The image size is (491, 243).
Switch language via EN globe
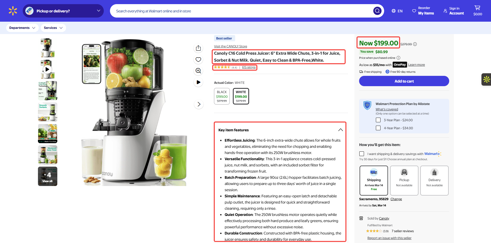click(x=397, y=11)
